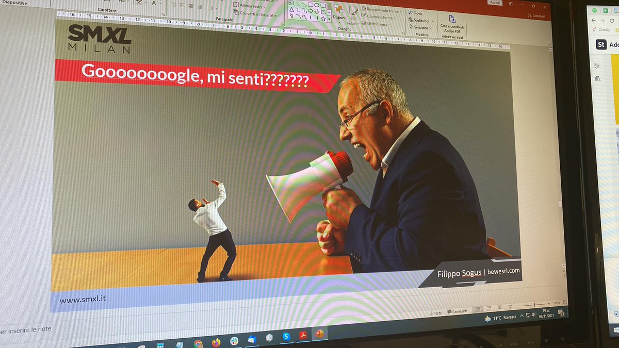The image size is (619, 348).
Task: Show hidden tray icons chevron
Action: click(x=522, y=316)
